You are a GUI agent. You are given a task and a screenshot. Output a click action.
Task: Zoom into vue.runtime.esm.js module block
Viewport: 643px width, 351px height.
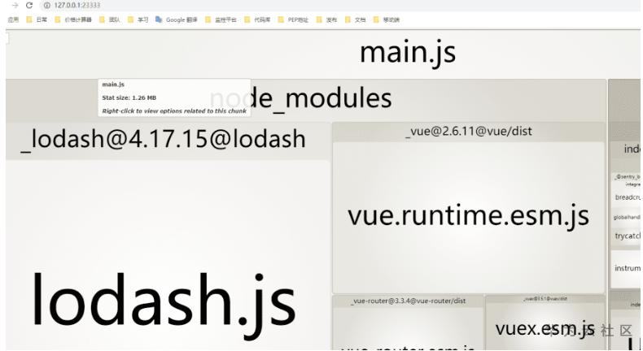(468, 217)
